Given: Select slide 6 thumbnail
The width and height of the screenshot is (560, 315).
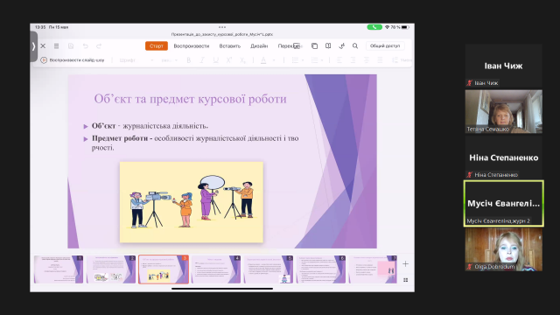Looking at the screenshot, I should 321,269.
